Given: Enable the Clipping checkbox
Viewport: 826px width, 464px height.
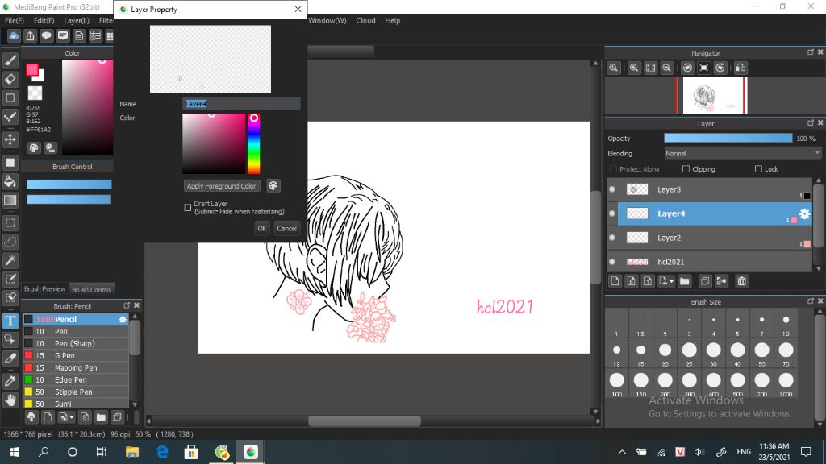Looking at the screenshot, I should click(x=686, y=169).
